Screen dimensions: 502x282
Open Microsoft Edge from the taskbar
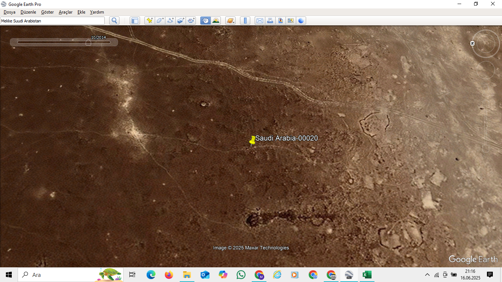point(151,275)
